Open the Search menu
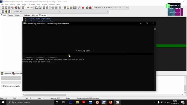 coord(12,4)
